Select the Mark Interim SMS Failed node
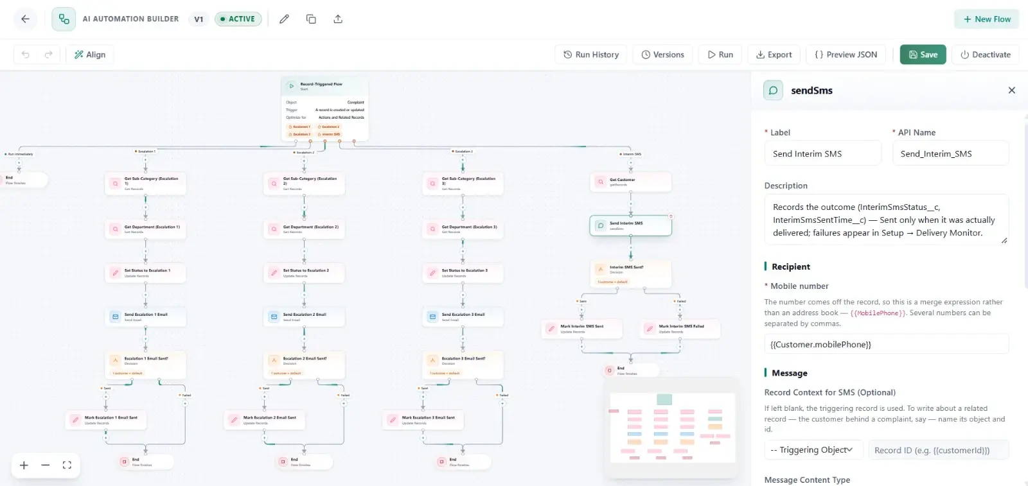 tap(680, 329)
